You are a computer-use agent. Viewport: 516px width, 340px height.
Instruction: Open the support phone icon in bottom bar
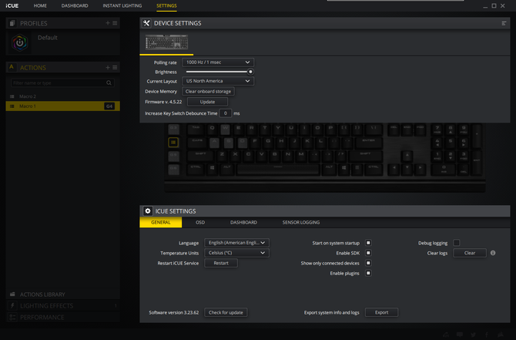click(446, 335)
